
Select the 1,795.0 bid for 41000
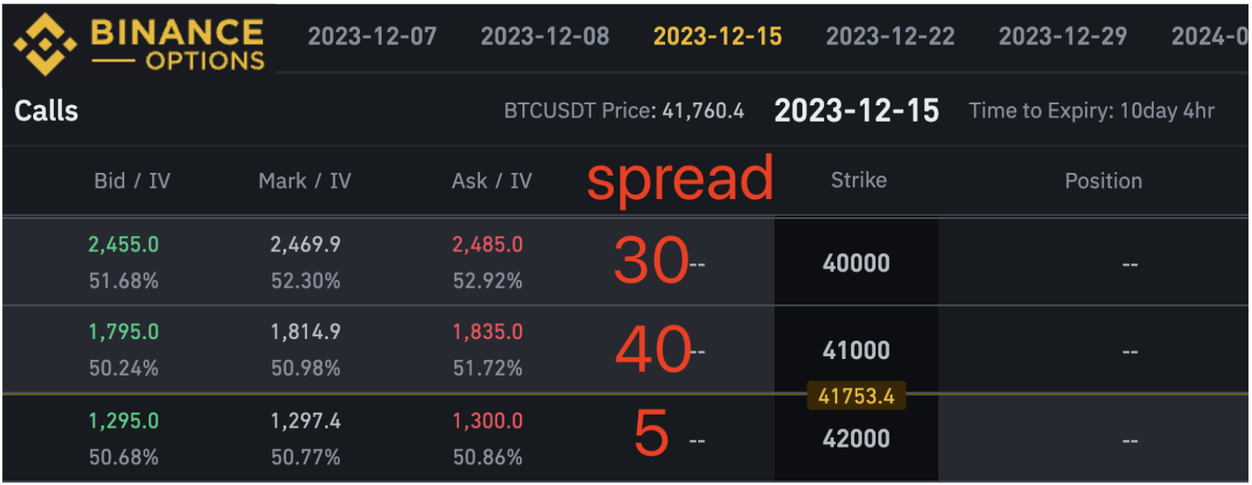[x=123, y=332]
